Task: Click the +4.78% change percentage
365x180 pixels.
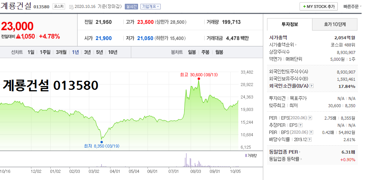Action: [49, 37]
